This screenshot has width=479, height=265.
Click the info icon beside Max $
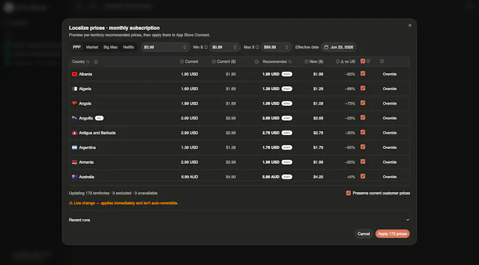(257, 47)
